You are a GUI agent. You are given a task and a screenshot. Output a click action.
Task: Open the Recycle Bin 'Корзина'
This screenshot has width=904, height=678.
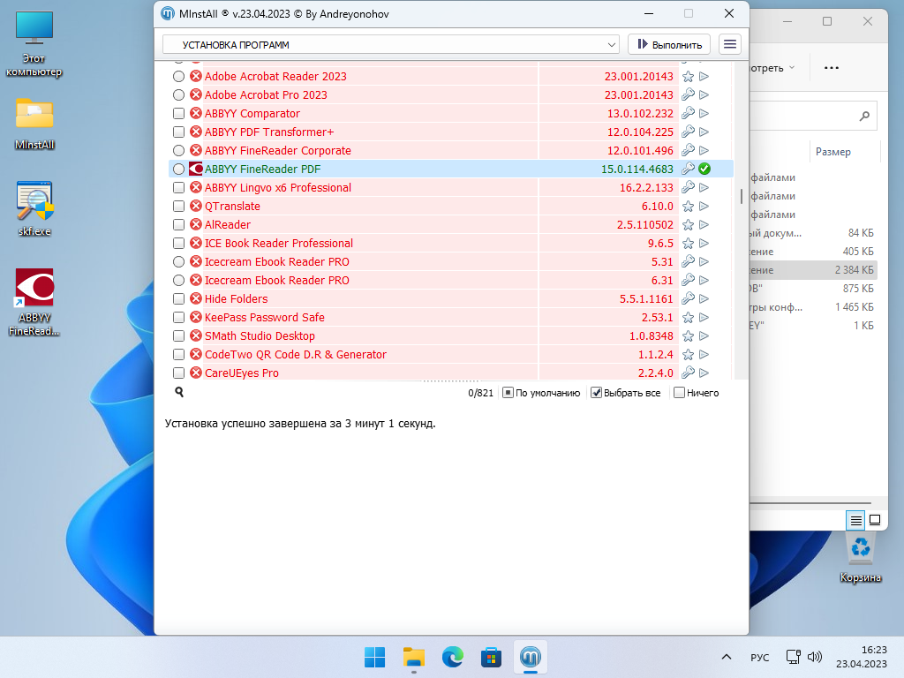click(860, 558)
